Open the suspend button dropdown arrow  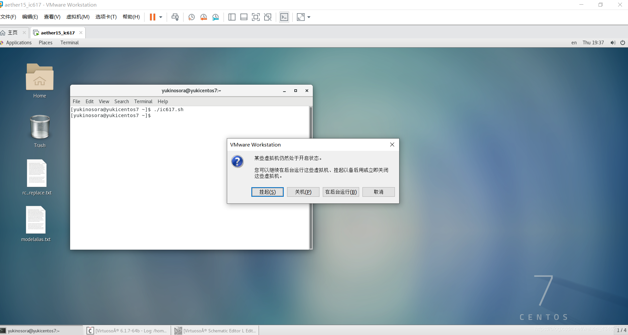160,17
